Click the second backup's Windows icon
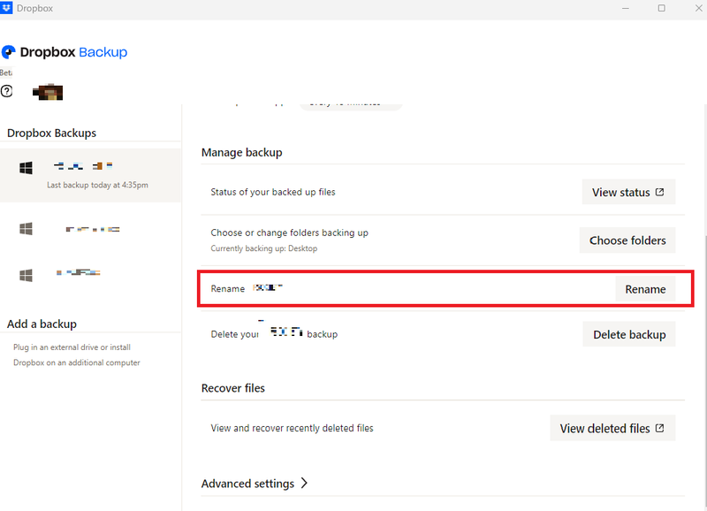This screenshot has width=707, height=511. point(27,229)
